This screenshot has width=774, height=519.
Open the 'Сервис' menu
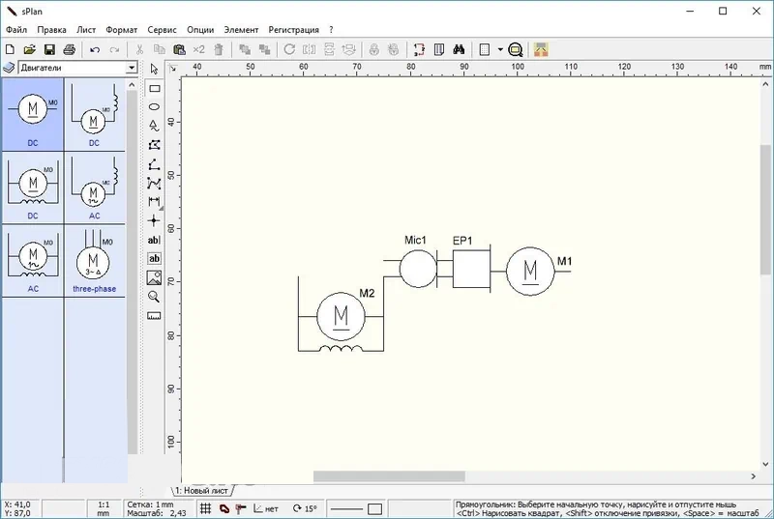coord(162,30)
